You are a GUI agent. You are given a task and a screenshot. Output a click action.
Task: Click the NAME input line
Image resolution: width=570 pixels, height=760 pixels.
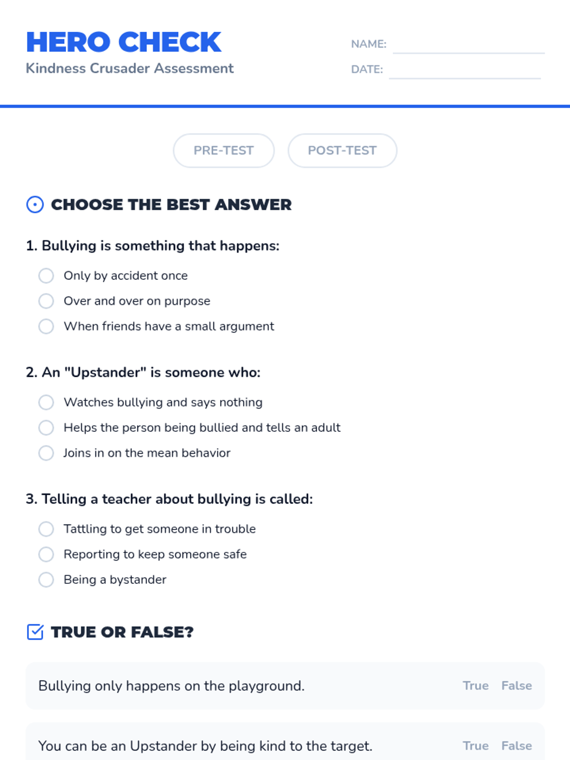coord(468,45)
